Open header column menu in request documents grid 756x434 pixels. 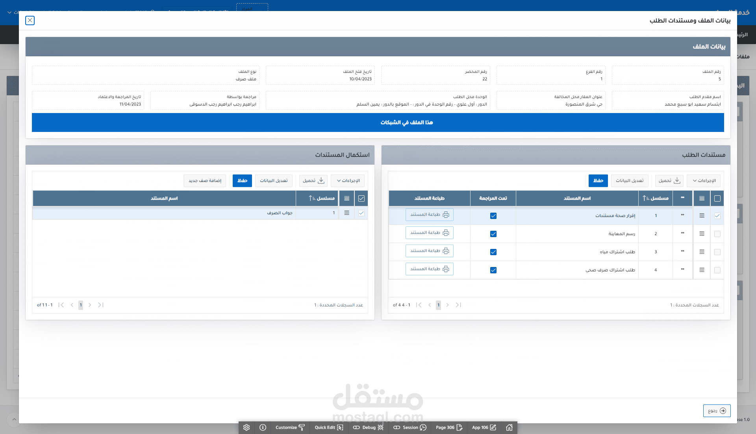click(702, 198)
